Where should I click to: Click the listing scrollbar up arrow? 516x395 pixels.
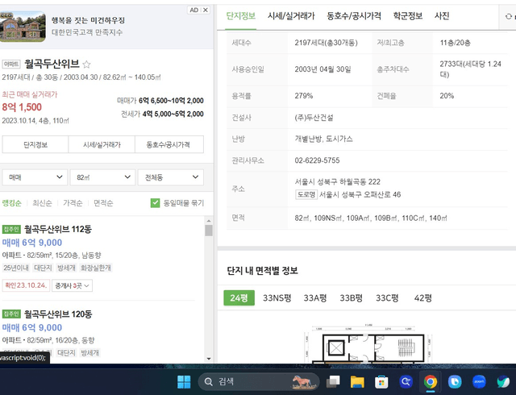coord(209,221)
